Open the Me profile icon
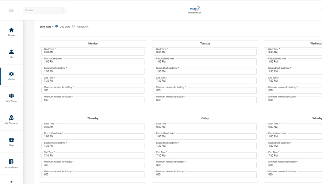This screenshot has width=322, height=184. coord(11,52)
